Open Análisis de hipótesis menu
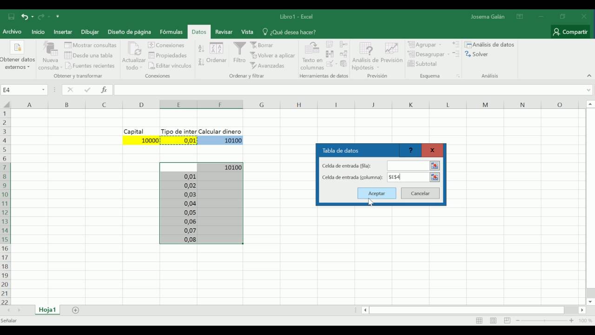 tap(365, 56)
